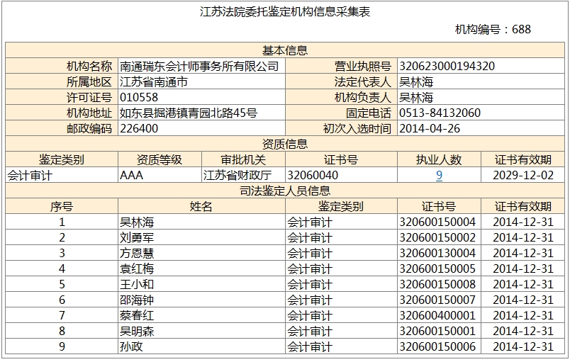Click the 机构地址 field 如东县掘港镇青园北路45号
The image size is (570, 362).
pyautogui.click(x=188, y=113)
